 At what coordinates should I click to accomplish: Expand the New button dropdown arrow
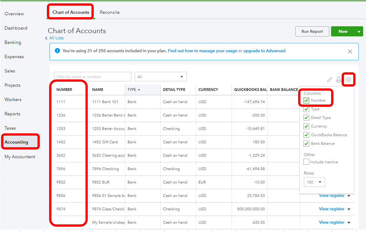359,31
